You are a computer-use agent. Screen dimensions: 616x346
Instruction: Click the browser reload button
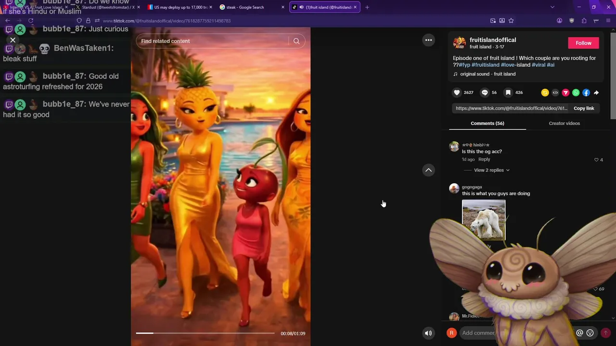(31, 21)
